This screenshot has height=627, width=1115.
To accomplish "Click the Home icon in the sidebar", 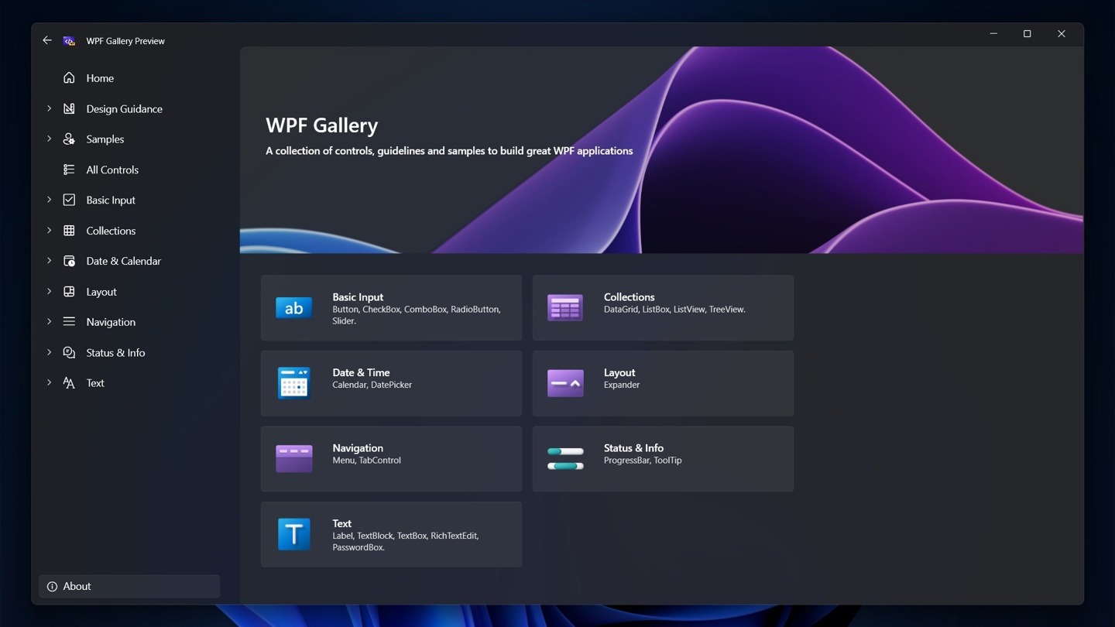I will 69,77.
